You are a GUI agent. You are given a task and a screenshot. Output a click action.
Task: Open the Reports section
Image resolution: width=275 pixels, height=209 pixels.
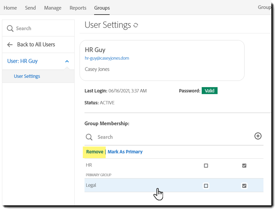coord(78,8)
